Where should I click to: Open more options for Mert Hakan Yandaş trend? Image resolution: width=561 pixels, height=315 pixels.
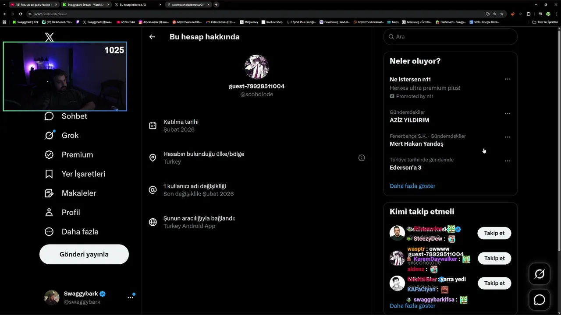point(507,137)
